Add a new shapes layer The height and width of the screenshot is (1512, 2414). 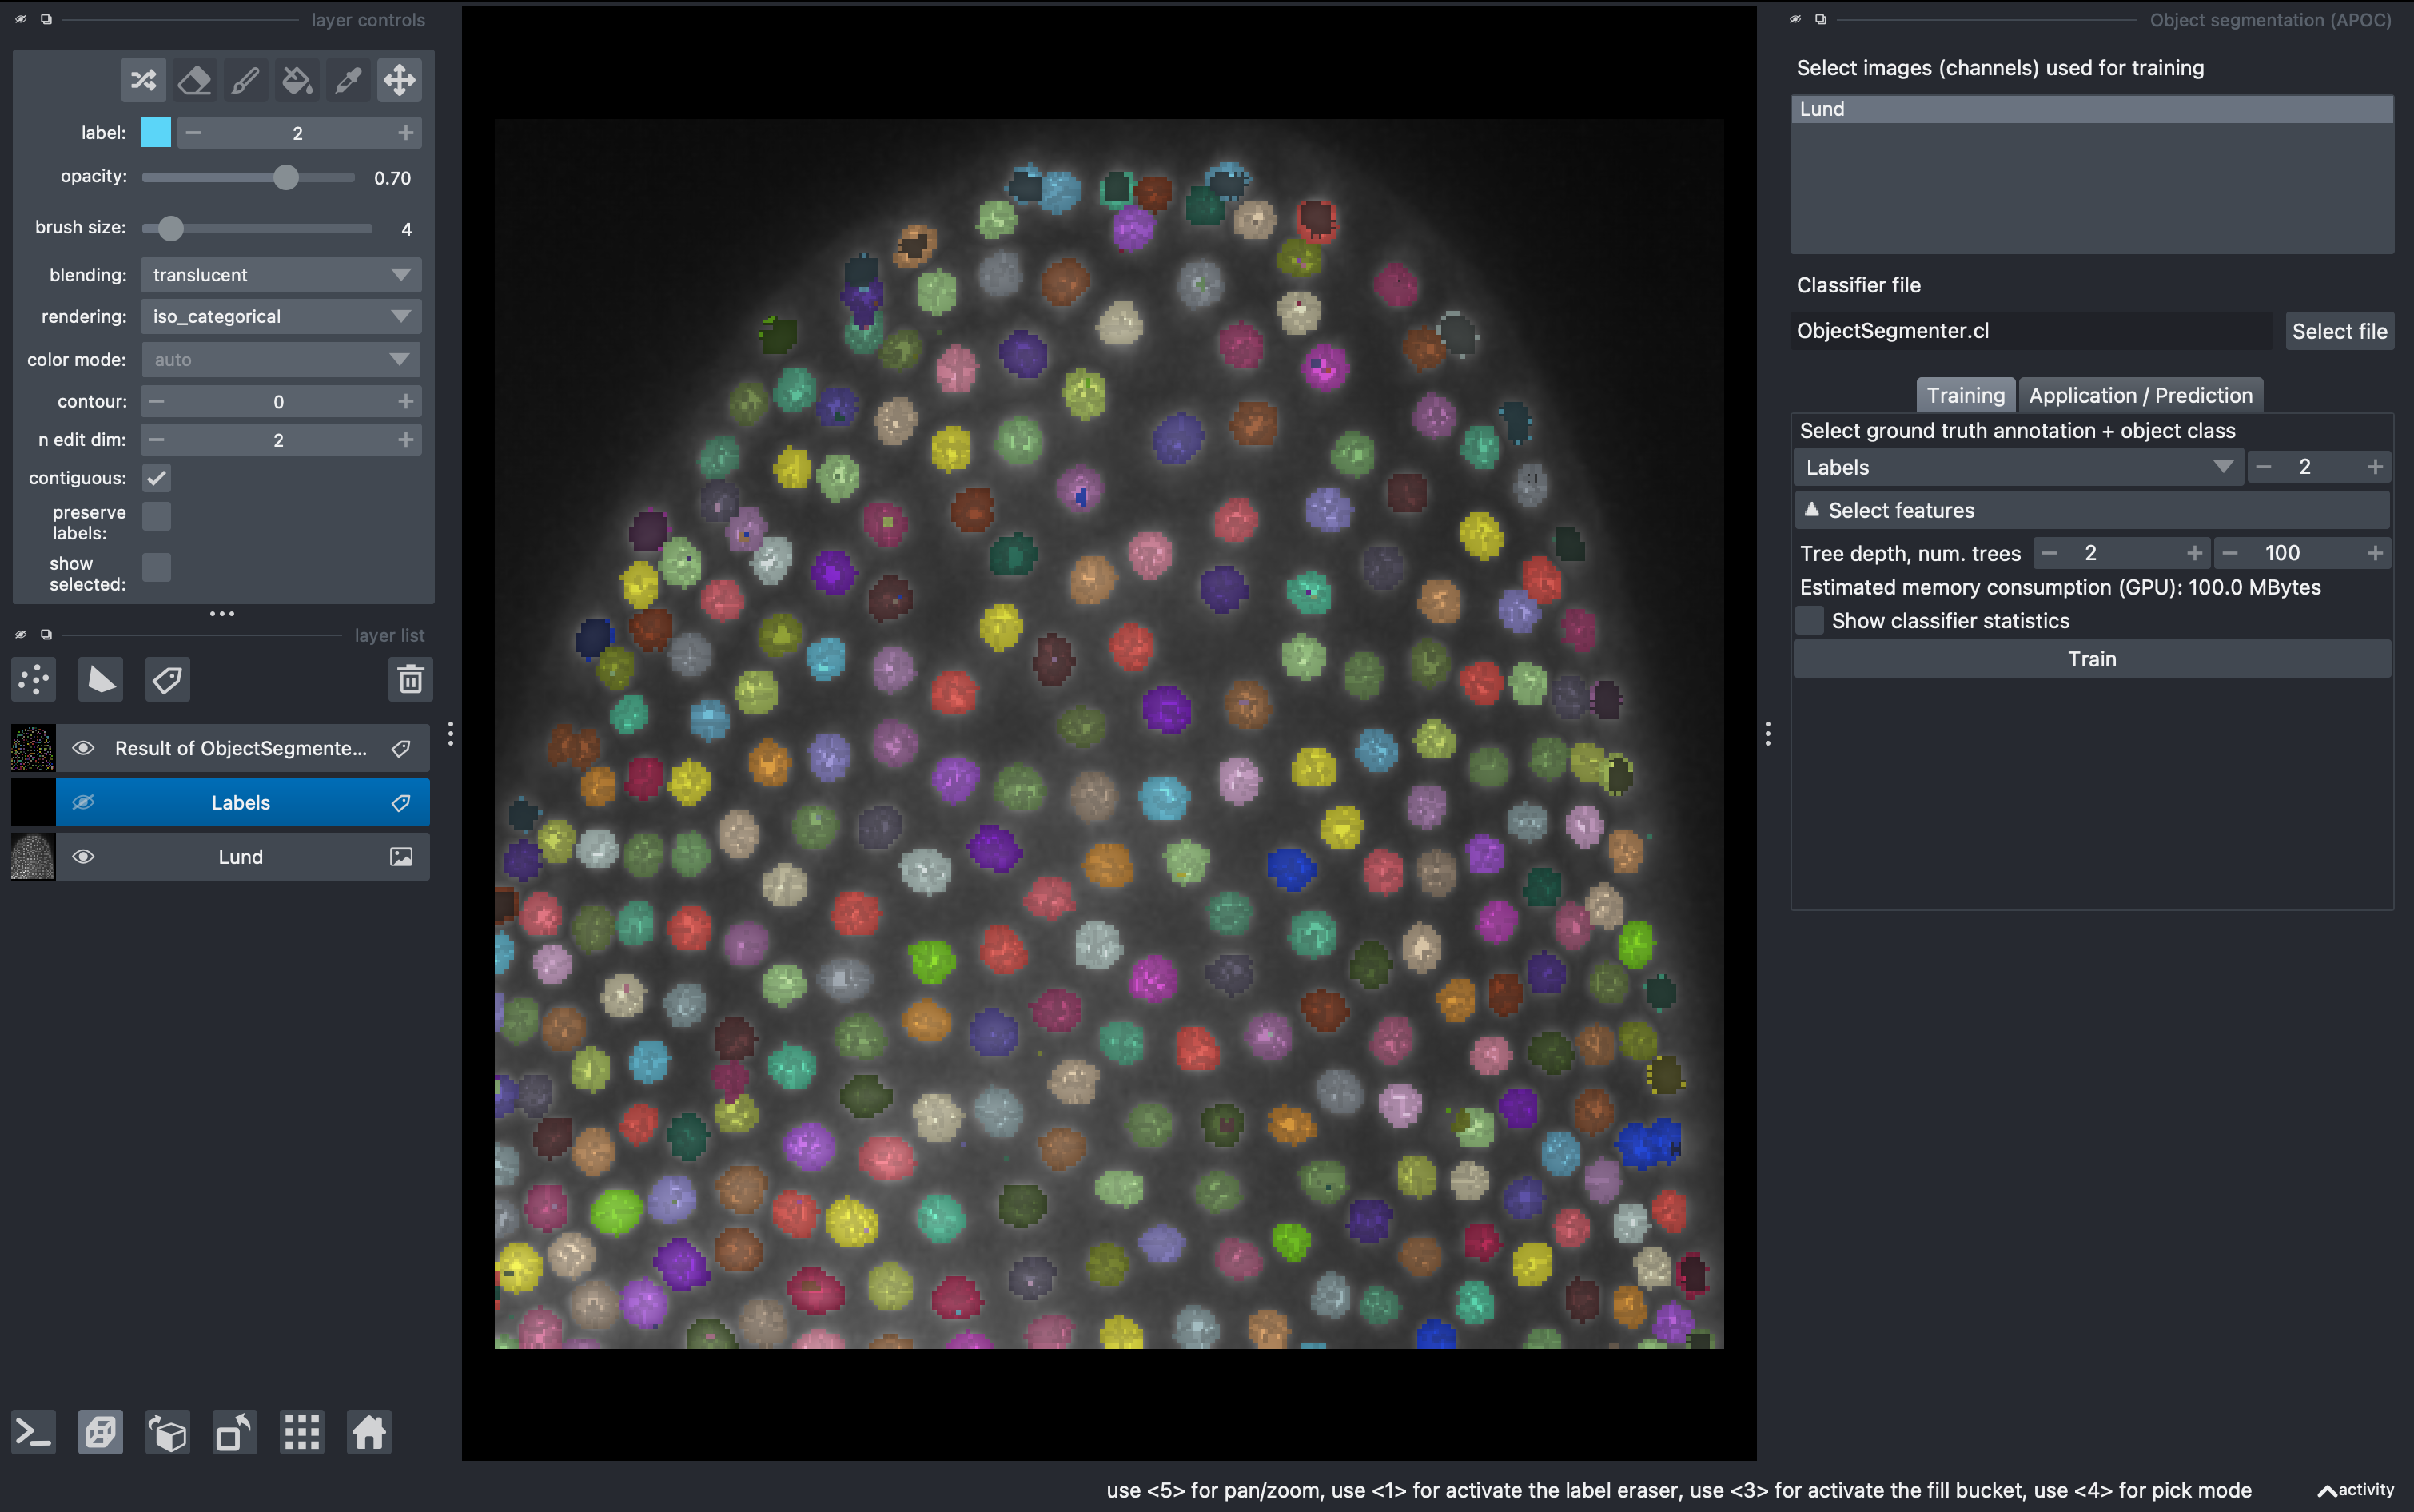coord(101,680)
